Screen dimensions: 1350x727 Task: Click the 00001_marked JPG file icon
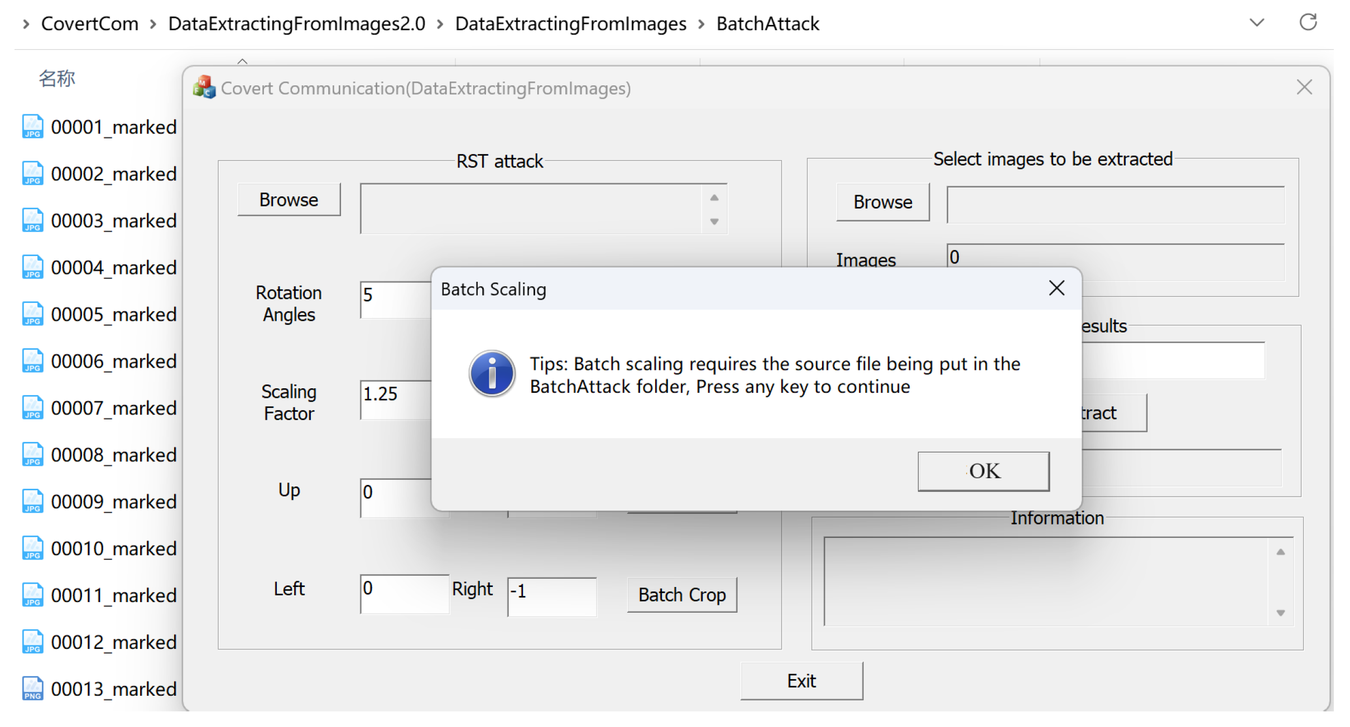coord(32,127)
